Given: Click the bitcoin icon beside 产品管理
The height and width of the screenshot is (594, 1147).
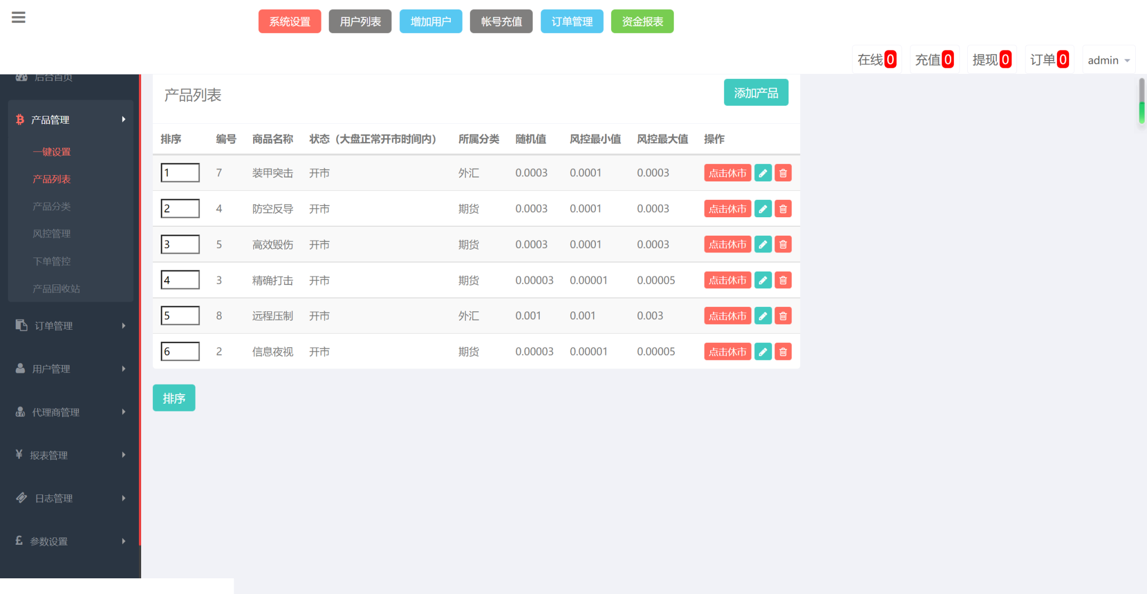Looking at the screenshot, I should coord(20,119).
